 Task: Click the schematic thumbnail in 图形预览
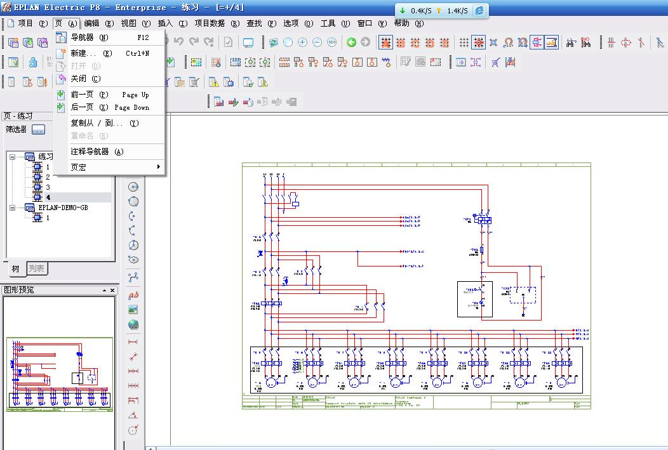tap(60, 374)
